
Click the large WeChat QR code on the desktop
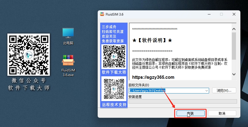click(x=29, y=55)
